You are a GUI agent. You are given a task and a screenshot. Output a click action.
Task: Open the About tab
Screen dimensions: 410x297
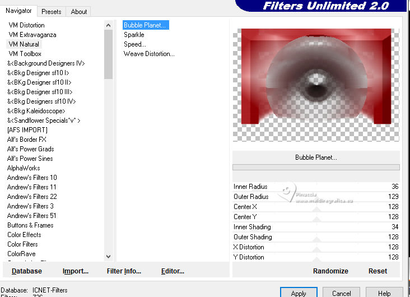pos(78,12)
